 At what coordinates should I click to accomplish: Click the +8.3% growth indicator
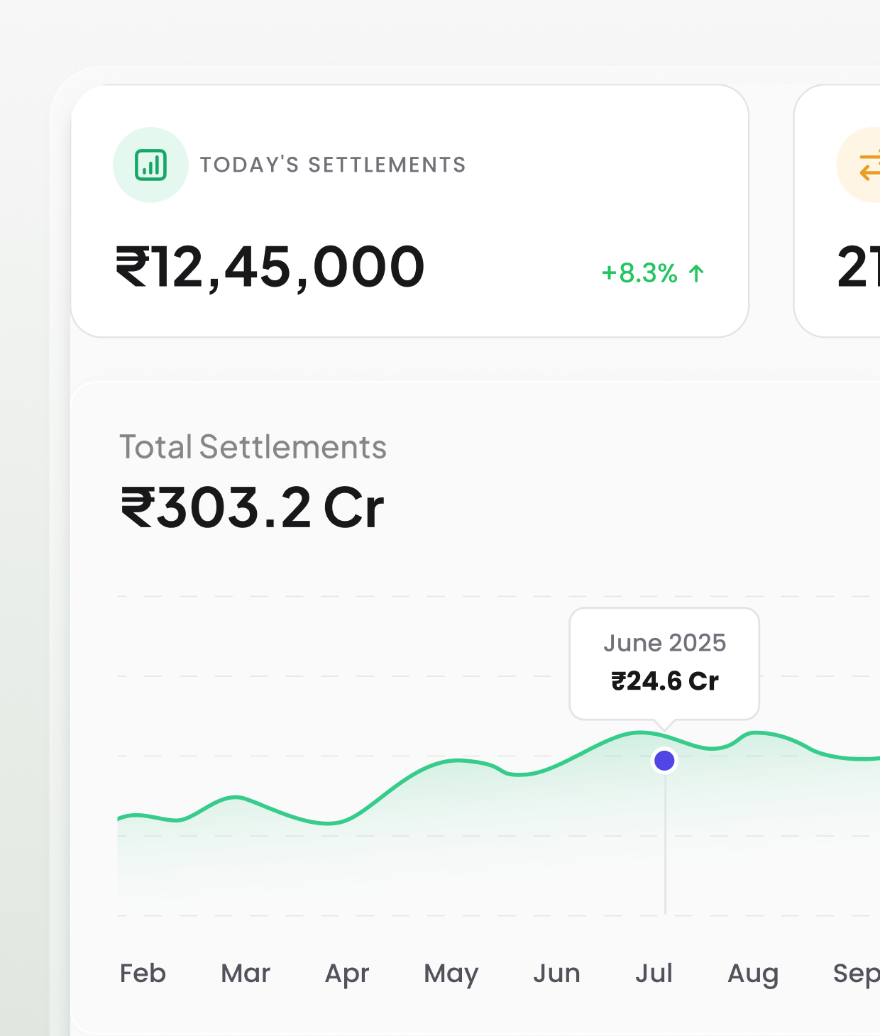[639, 273]
